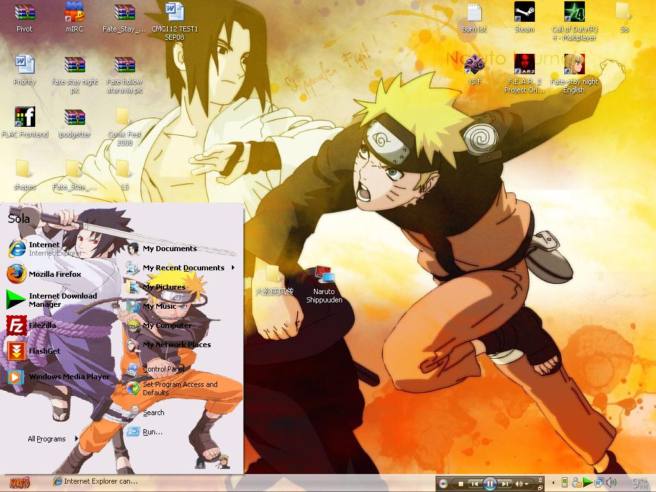
Task: Open Mozilla Firefox from Start menu
Action: tap(44, 274)
